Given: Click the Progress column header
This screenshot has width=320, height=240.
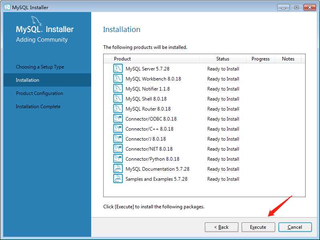Looking at the screenshot, I should [260, 59].
